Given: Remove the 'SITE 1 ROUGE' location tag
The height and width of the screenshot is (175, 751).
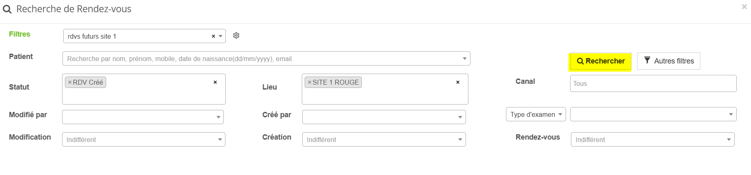Looking at the screenshot, I should click(310, 82).
